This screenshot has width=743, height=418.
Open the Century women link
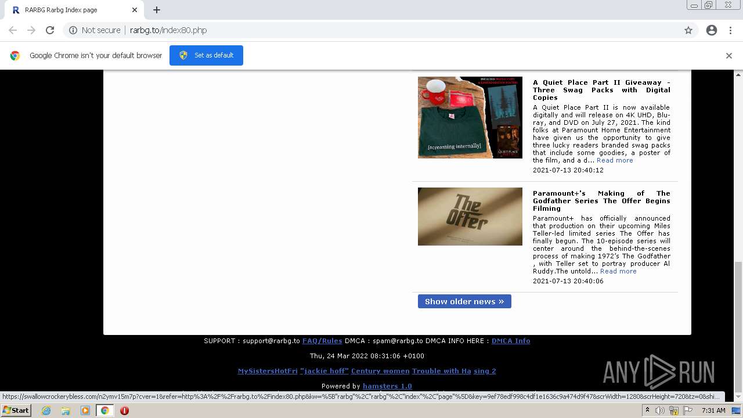point(380,371)
